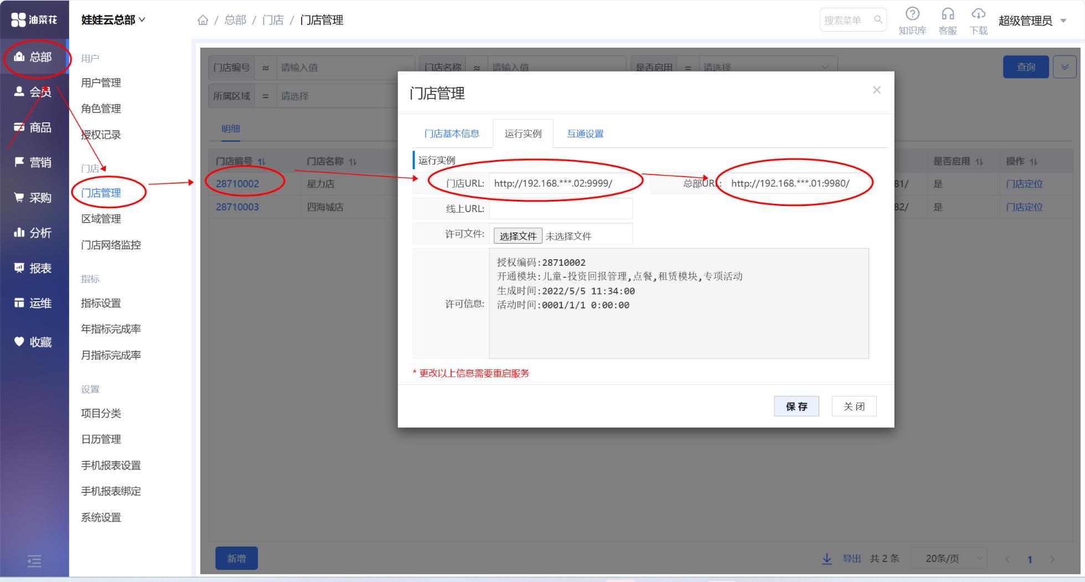Switch to the 门店基本信息 tab
Image resolution: width=1085 pixels, height=582 pixels.
coord(452,133)
